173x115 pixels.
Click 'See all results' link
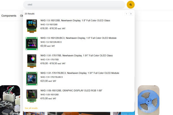pos(31,108)
